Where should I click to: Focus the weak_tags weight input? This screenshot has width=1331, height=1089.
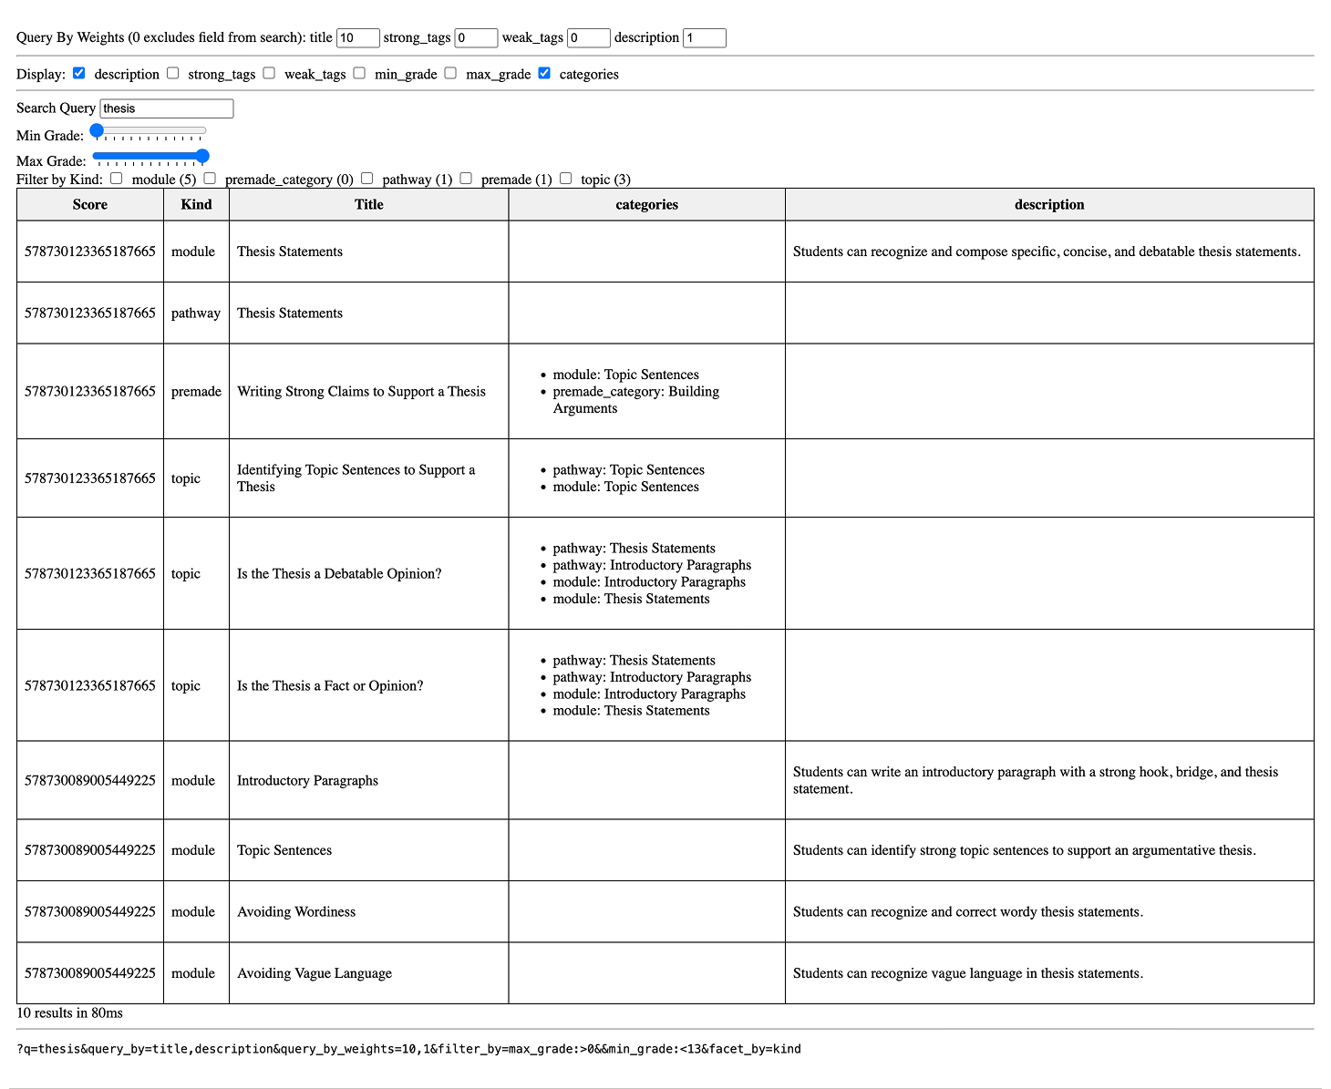point(588,37)
